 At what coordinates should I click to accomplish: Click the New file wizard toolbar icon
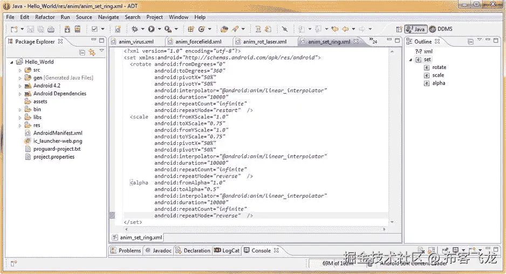[14, 29]
